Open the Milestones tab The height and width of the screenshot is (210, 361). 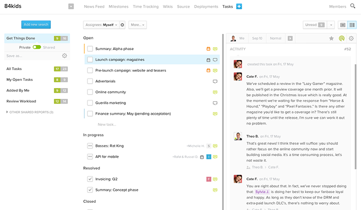[119, 7]
